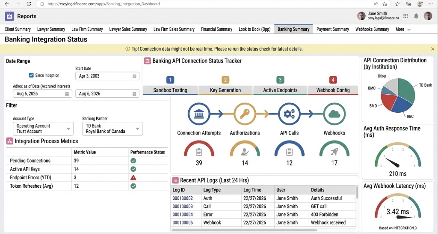This screenshot has height=234, width=438.
Task: Select 'Royal Bank of Canada' in Banking Partner
Action: coord(106,132)
